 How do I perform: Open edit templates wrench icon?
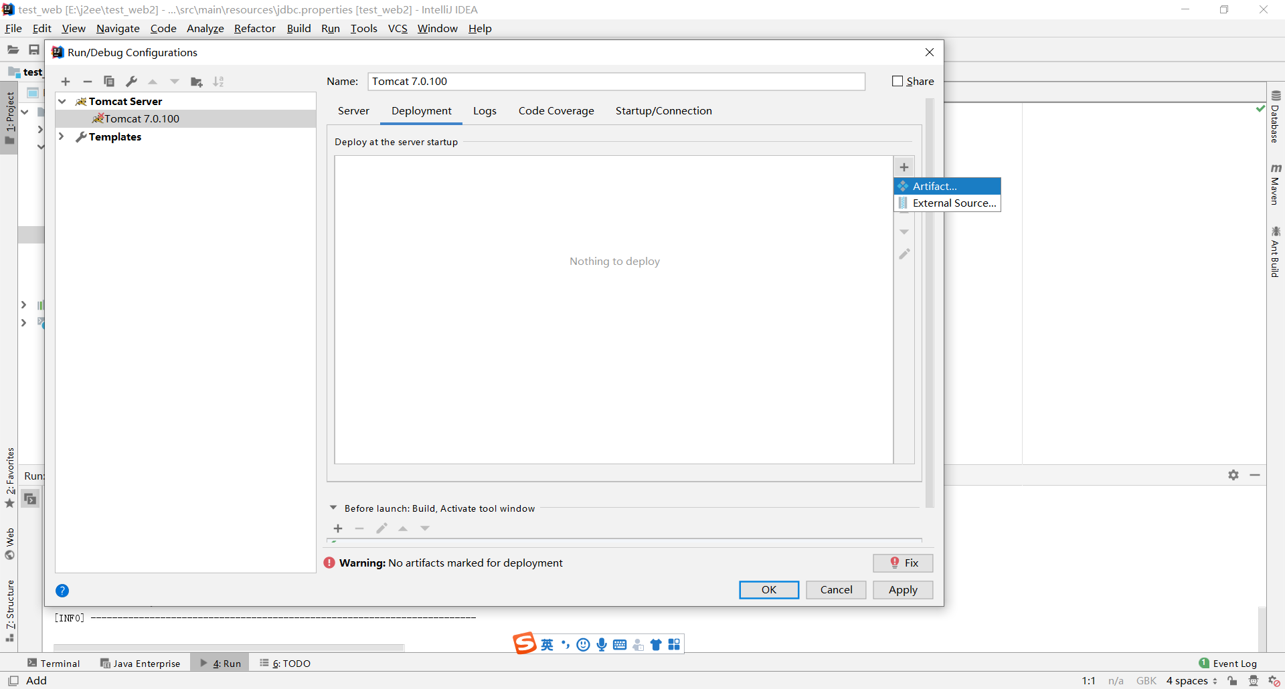pos(131,82)
